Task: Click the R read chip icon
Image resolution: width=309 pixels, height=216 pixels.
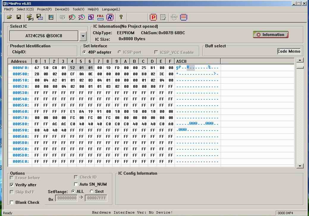Action: point(110,17)
